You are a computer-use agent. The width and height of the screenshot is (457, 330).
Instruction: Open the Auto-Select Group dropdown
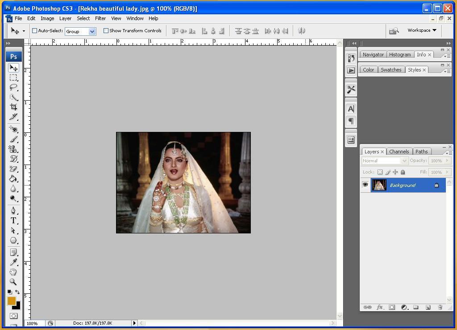point(80,31)
